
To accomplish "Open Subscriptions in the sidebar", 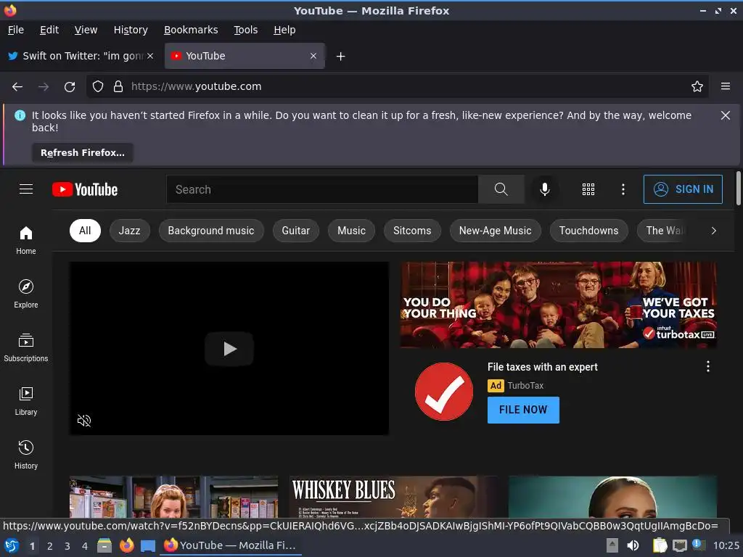I will pyautogui.click(x=26, y=348).
